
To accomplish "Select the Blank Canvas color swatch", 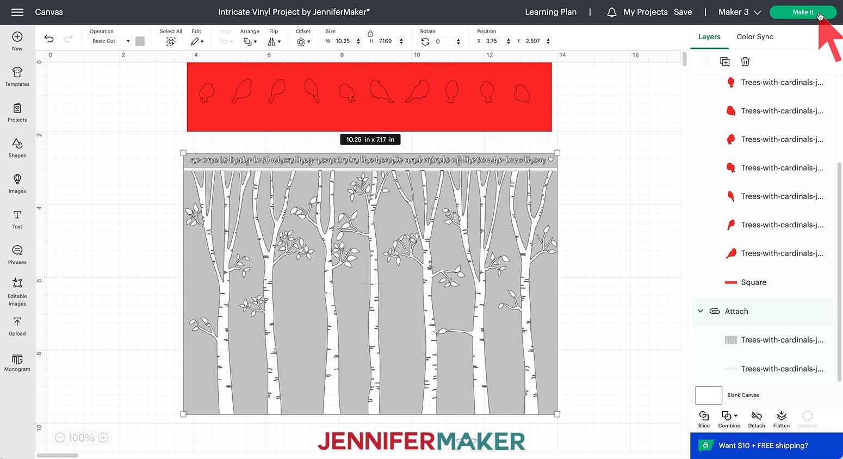I will pos(709,395).
